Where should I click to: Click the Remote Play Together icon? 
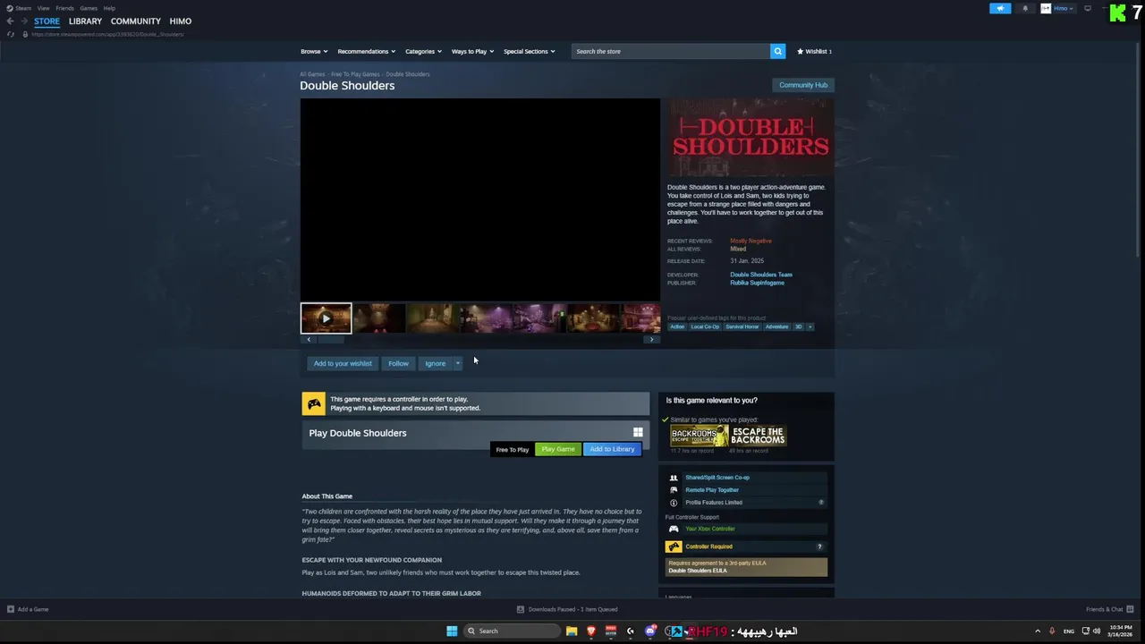674,490
